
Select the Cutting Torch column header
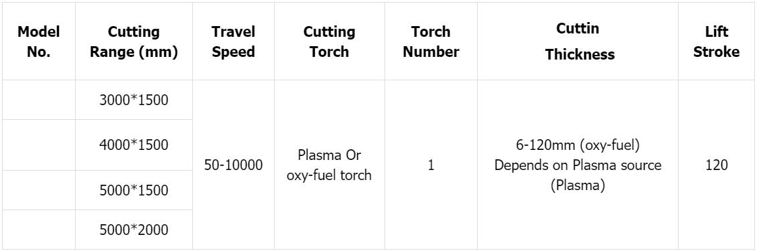pyautogui.click(x=329, y=41)
